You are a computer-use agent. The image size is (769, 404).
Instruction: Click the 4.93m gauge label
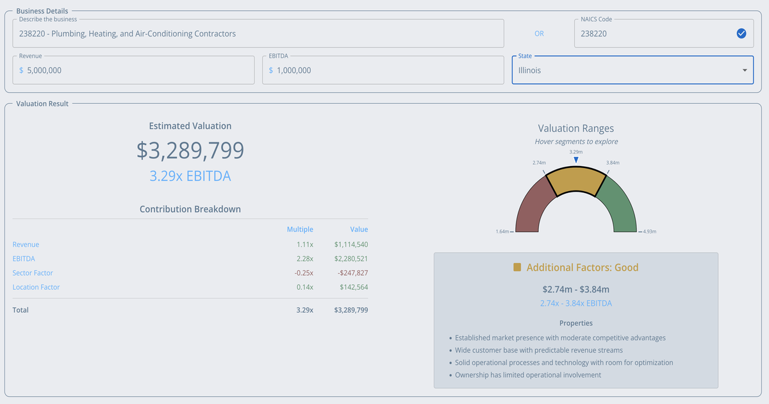click(x=650, y=231)
